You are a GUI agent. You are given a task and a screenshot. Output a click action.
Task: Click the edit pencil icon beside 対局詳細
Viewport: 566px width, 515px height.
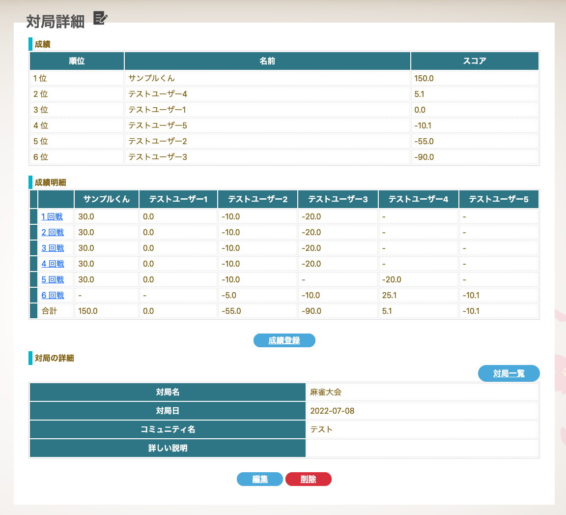pos(100,18)
